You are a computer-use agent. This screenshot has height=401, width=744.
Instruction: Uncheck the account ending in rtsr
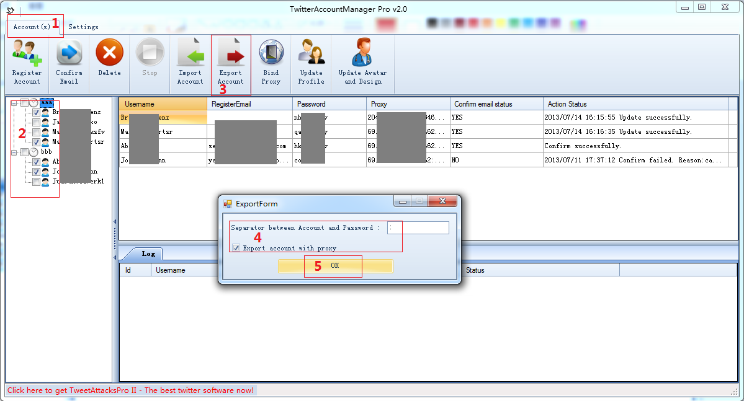click(36, 142)
